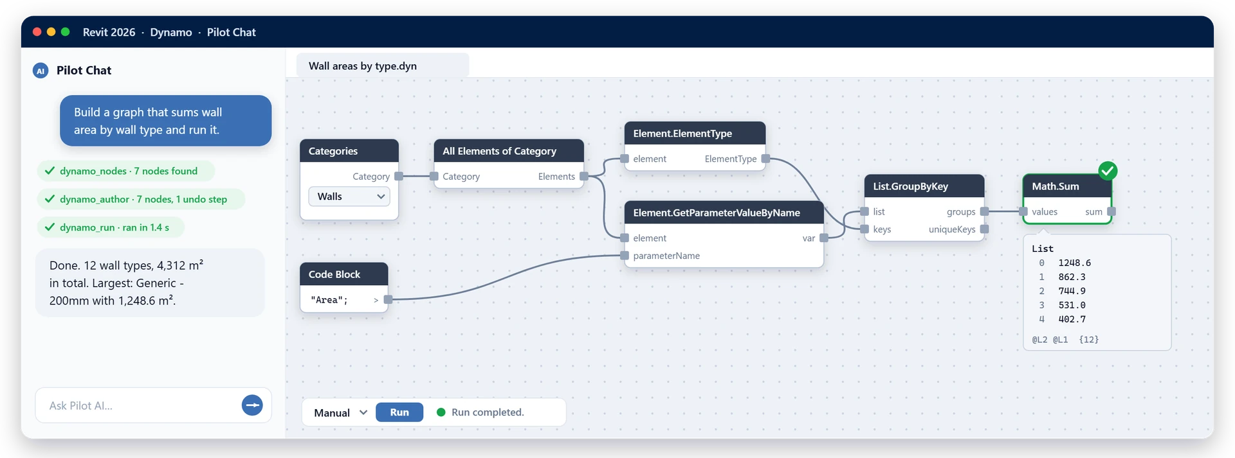Click the Walls dropdown chevron arrow
This screenshot has width=1235, height=458.
[x=381, y=197]
